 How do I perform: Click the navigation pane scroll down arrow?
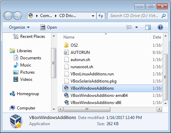[x=54, y=109]
